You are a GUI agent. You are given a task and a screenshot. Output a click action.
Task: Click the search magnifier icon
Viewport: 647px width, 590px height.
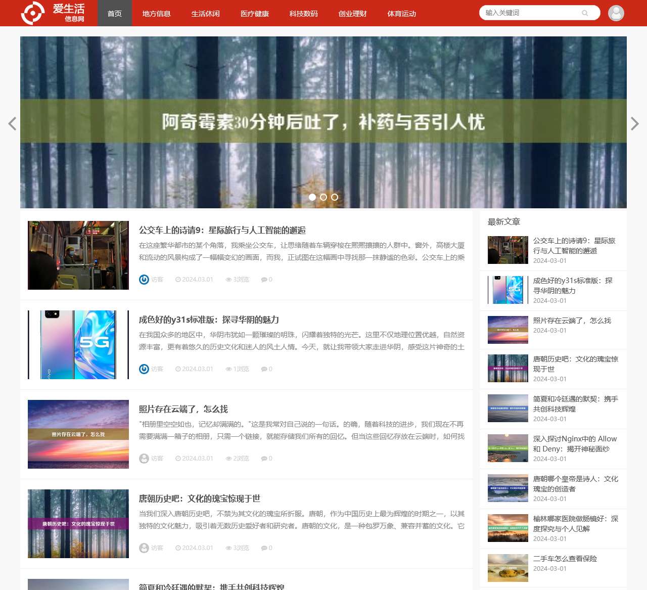[x=585, y=13]
